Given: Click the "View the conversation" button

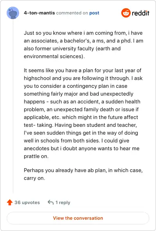Looking at the screenshot, I should pos(78,218).
